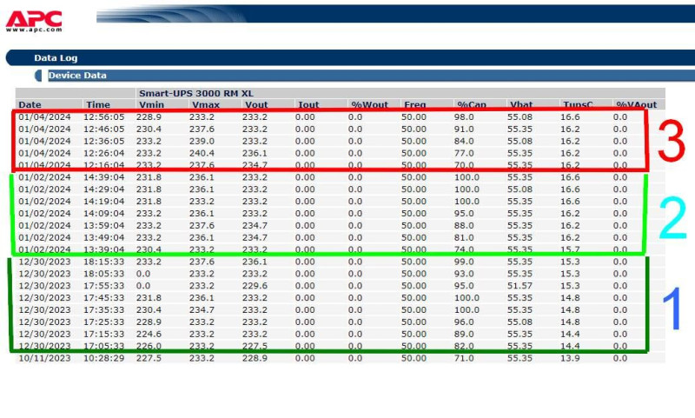Select %Cap 91.0 in the 12:46:05 row
Image resolution: width=695 pixels, height=418 pixels.
point(464,129)
